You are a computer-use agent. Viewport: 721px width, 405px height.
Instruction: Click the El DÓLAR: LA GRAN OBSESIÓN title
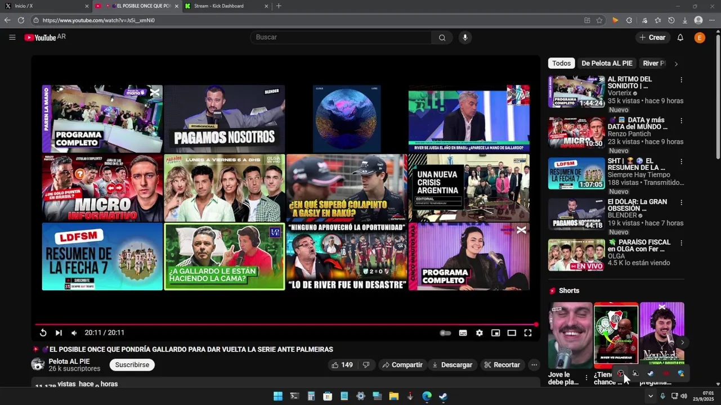637,205
